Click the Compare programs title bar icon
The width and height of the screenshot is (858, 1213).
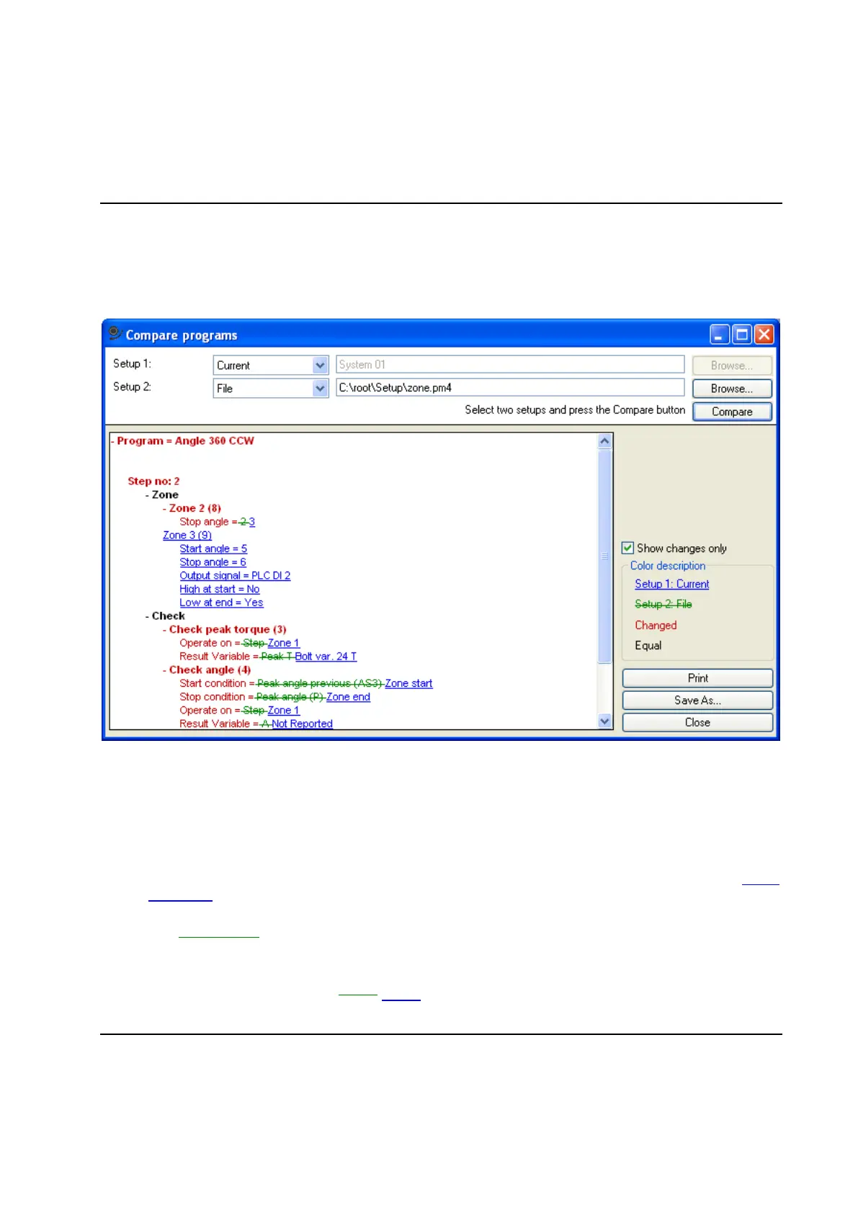115,334
